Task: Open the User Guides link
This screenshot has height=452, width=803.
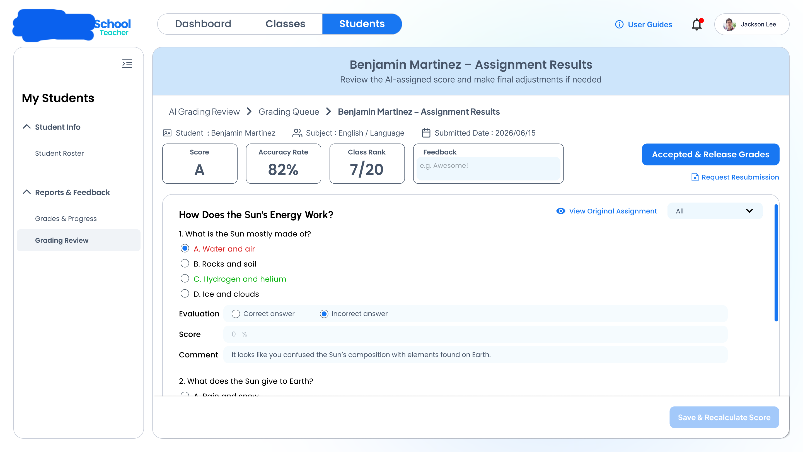Action: point(650,24)
